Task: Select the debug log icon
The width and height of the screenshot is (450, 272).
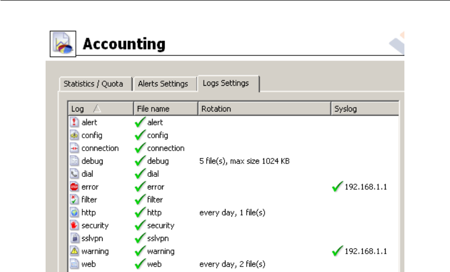Action: (75, 161)
